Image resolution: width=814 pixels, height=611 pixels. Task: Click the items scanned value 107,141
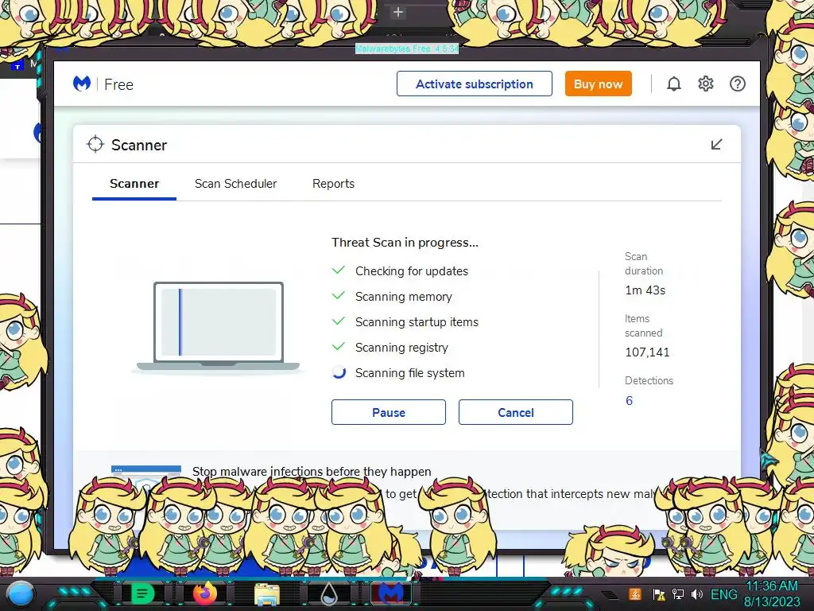pos(647,352)
